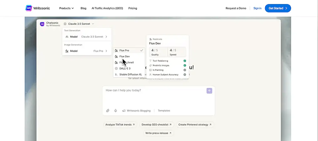Click Create Pinterest strategy suggestion
The height and width of the screenshot is (141, 318).
pyautogui.click(x=195, y=125)
